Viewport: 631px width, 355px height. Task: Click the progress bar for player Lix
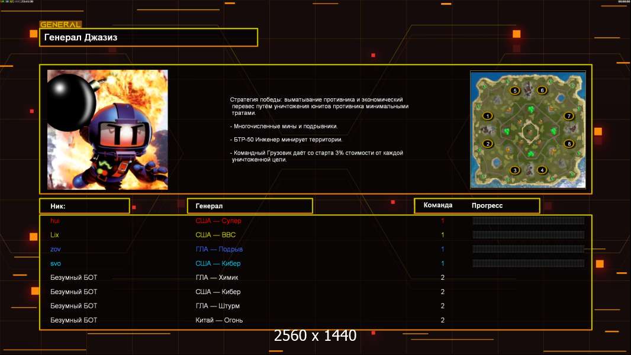tap(528, 235)
